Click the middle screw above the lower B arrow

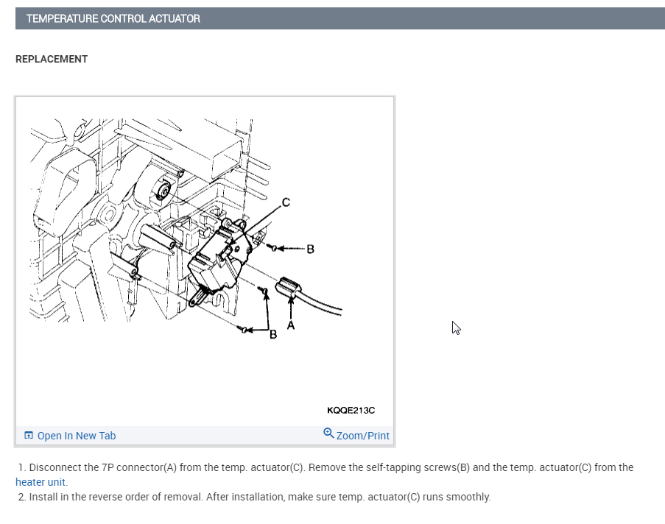click(263, 291)
